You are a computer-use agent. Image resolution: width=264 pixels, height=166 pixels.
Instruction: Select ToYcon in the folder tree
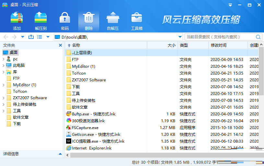point(20,91)
